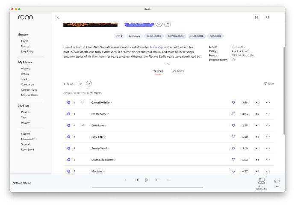Open Albums in My Library
Viewport: 295px width, 205px height.
point(26,68)
